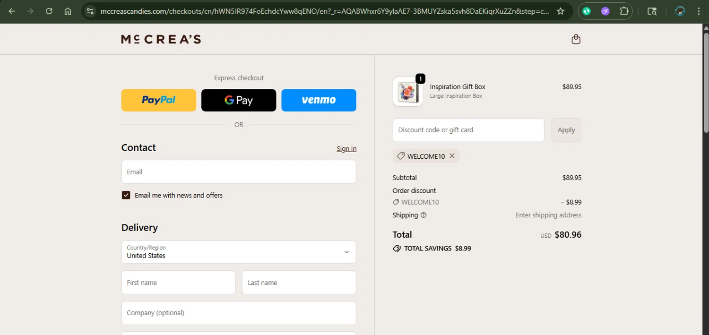Pay with PayPal express checkout

click(x=159, y=100)
